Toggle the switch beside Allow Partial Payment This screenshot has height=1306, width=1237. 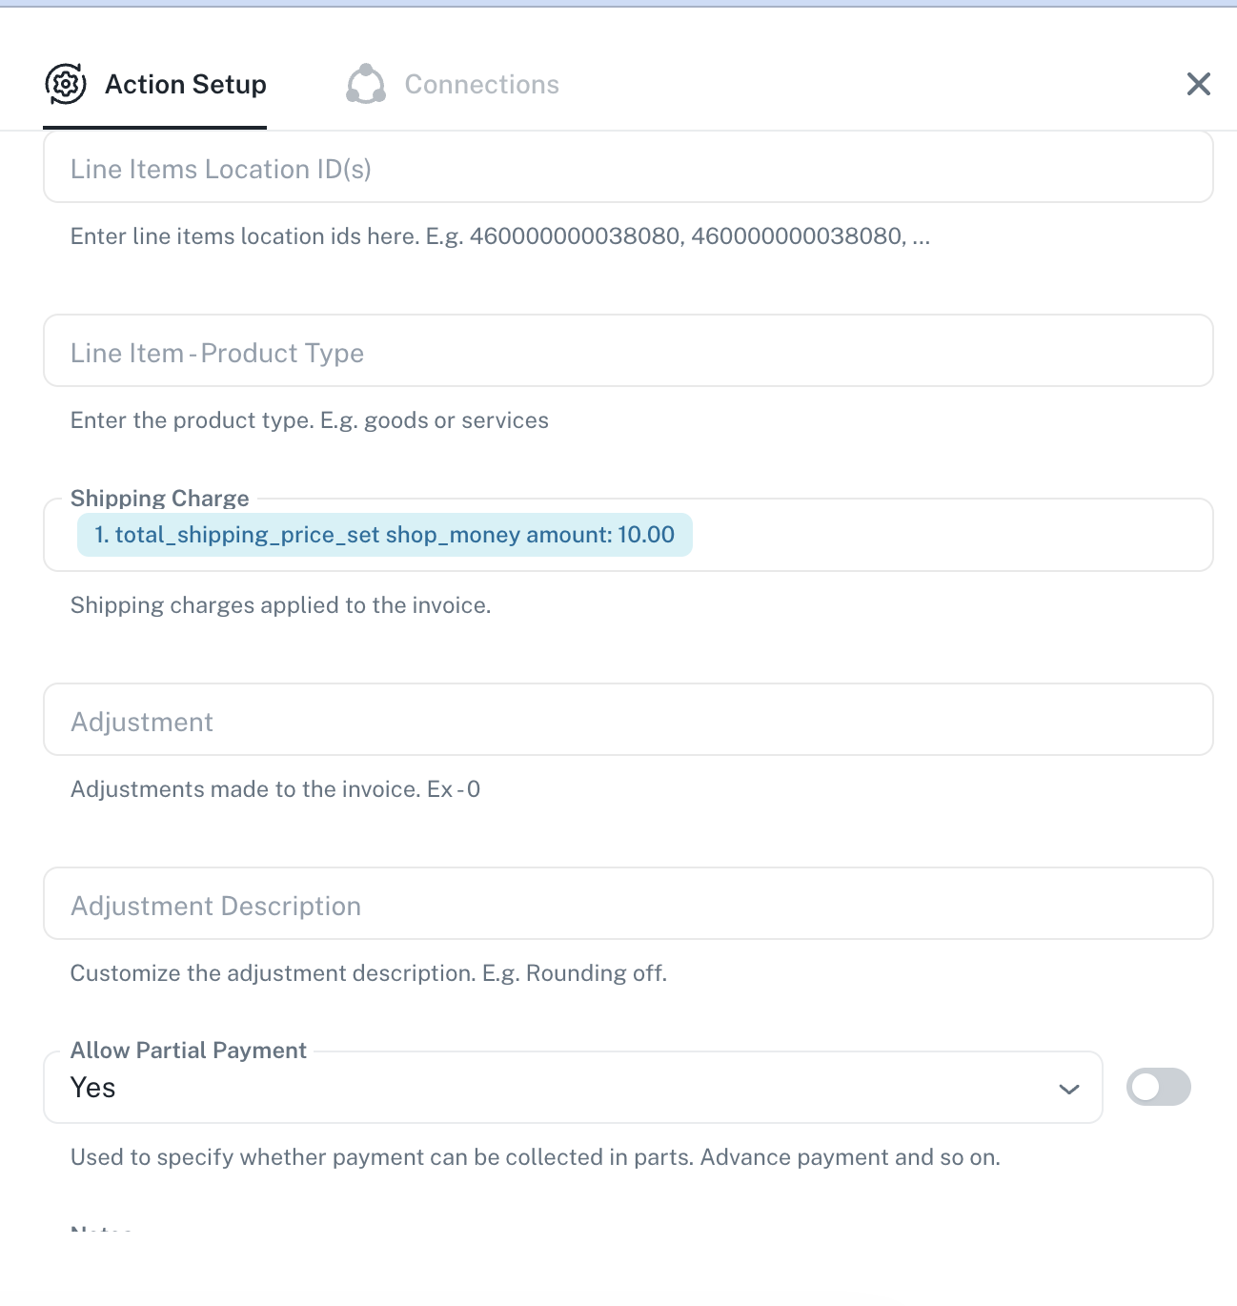(x=1158, y=1087)
